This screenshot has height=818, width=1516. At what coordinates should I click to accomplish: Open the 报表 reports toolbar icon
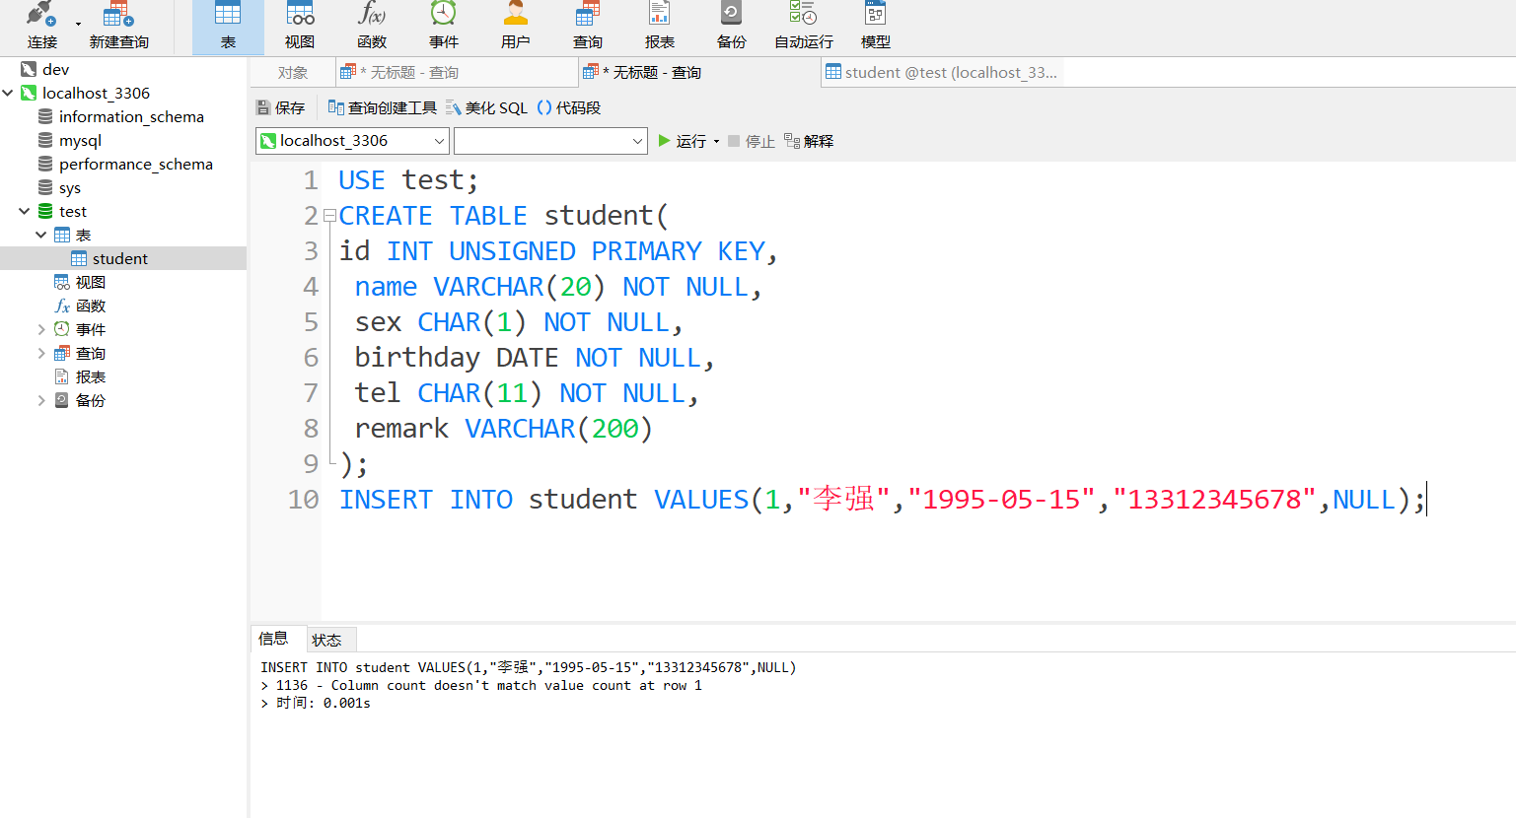click(x=660, y=26)
